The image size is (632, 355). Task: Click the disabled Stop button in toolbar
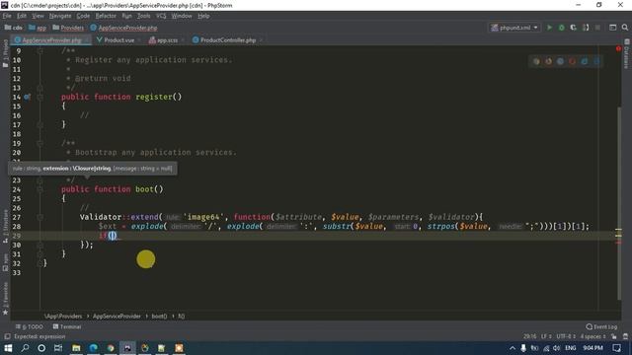[x=597, y=28]
